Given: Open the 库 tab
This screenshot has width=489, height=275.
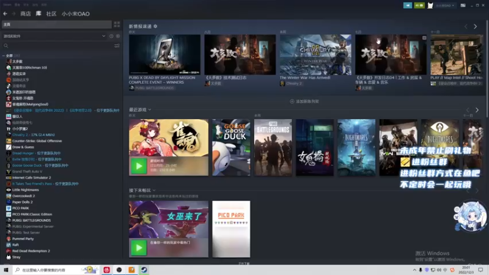Looking at the screenshot, I should [x=39, y=13].
